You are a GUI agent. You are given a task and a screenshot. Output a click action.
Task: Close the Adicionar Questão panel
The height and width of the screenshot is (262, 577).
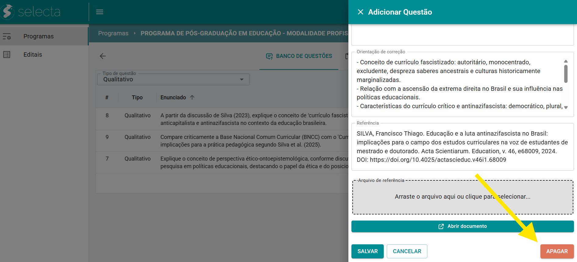(360, 12)
